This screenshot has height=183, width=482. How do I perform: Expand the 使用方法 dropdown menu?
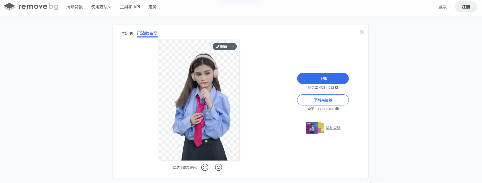[x=101, y=7]
